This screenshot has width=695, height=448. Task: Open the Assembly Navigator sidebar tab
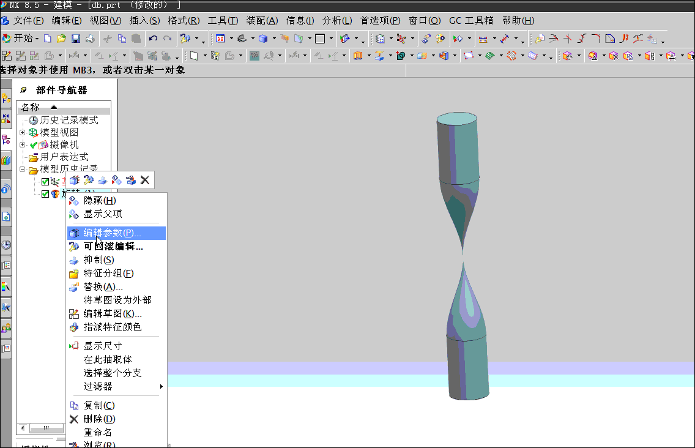pyautogui.click(x=6, y=98)
